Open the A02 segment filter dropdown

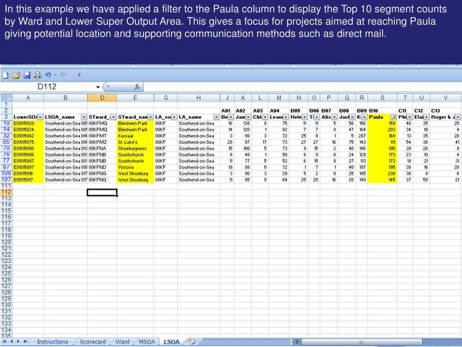tap(248, 117)
